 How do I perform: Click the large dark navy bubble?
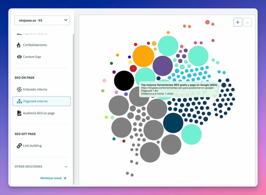point(173,123)
